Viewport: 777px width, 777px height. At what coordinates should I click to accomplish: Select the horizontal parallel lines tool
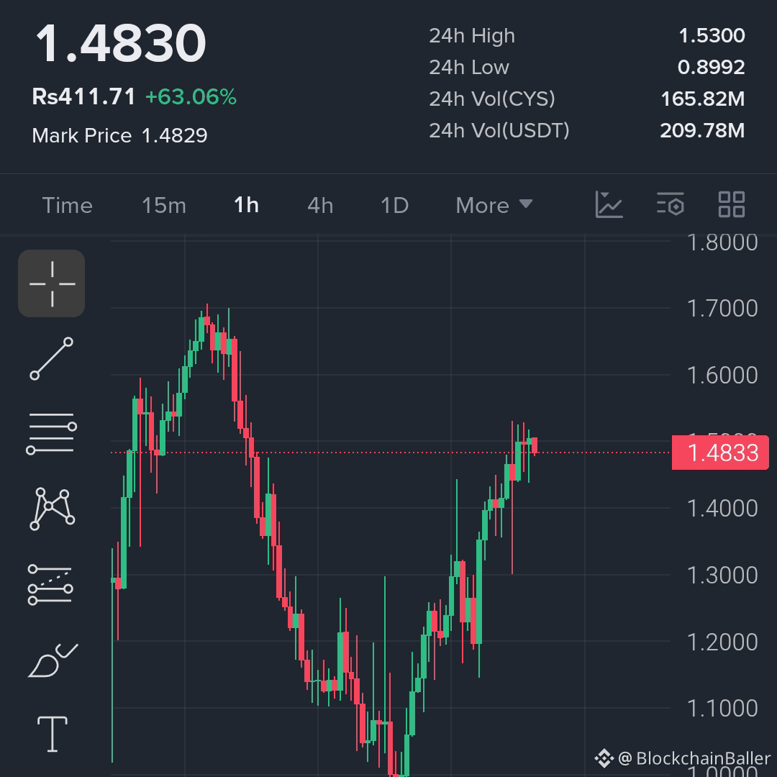(52, 434)
